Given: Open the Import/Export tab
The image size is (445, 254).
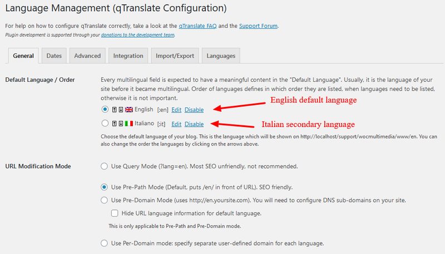Looking at the screenshot, I should pos(175,56).
